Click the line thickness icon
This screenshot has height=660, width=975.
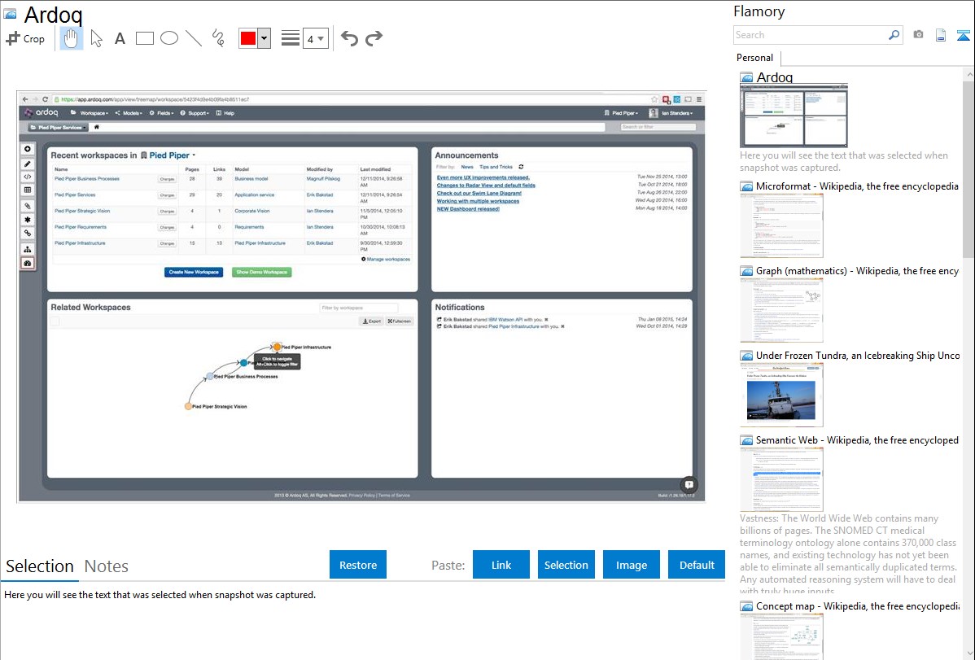point(290,38)
